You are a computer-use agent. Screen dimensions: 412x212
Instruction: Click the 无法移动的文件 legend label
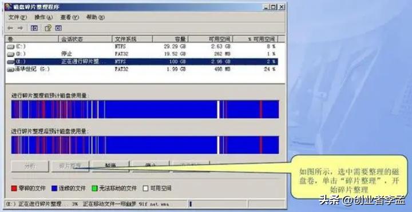point(118,188)
